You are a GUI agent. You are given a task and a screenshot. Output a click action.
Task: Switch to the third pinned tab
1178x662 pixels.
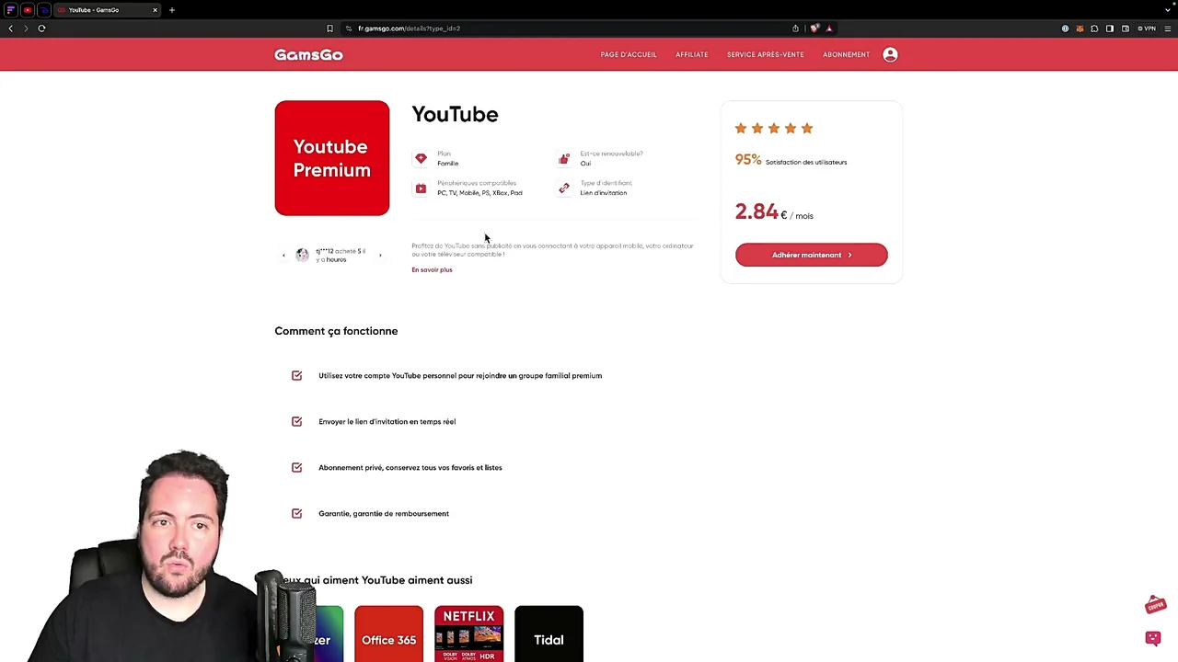click(x=44, y=10)
